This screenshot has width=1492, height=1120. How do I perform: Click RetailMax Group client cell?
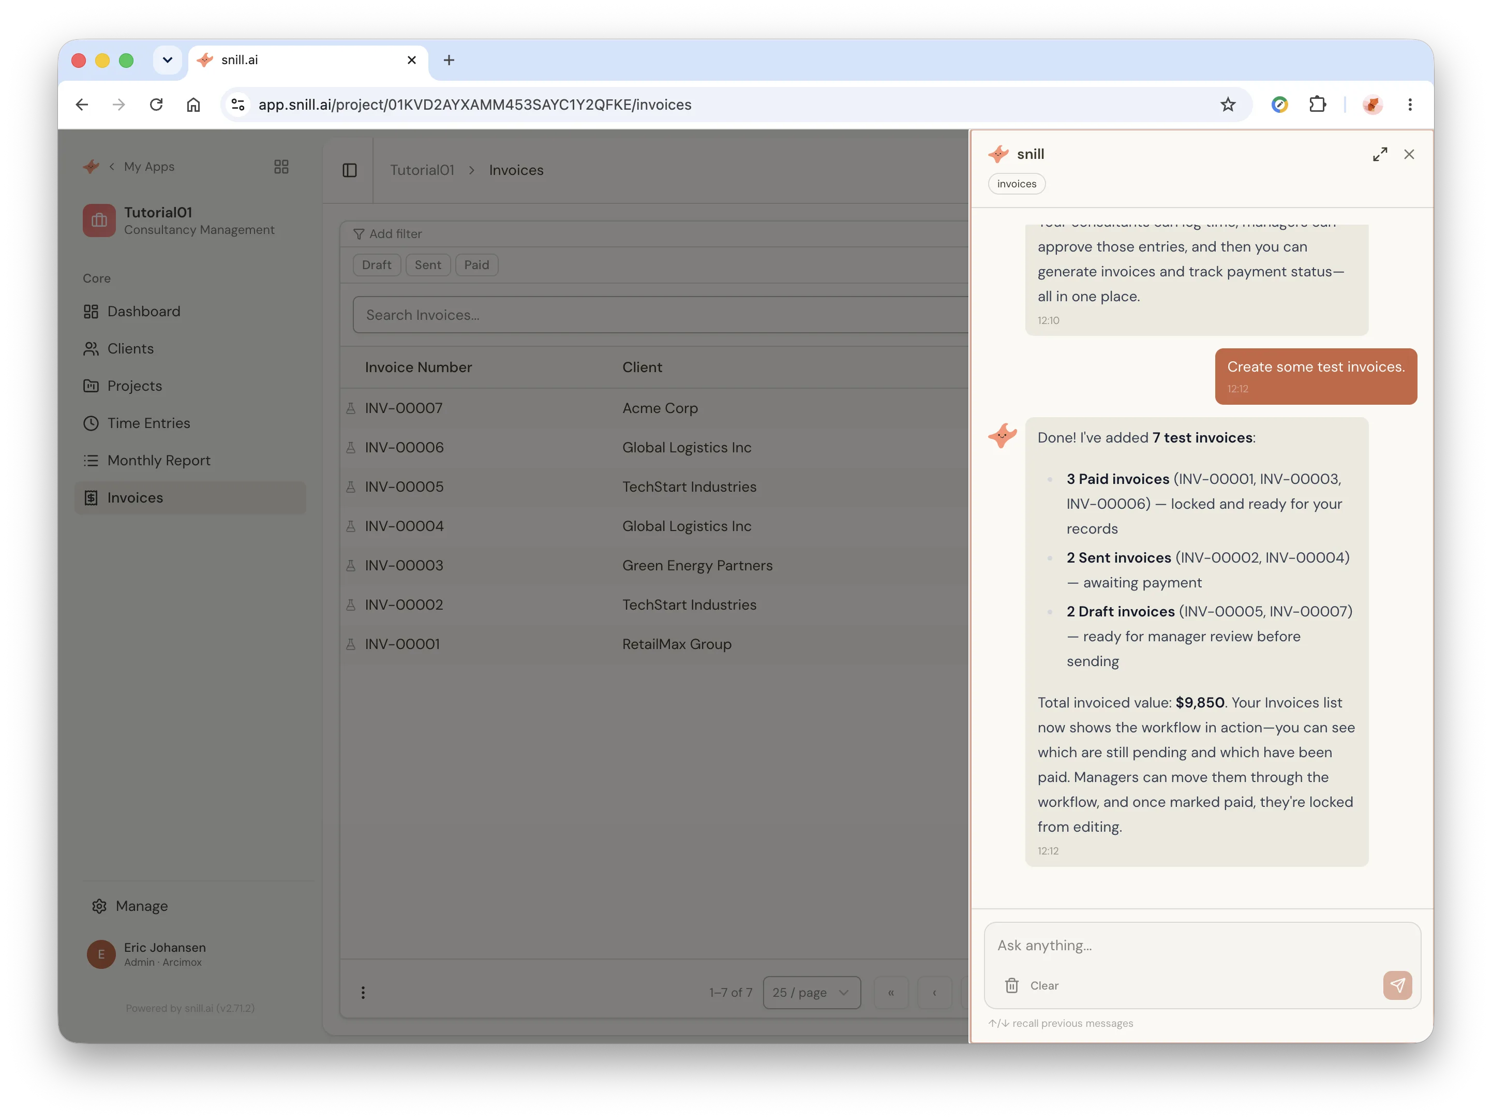(677, 644)
